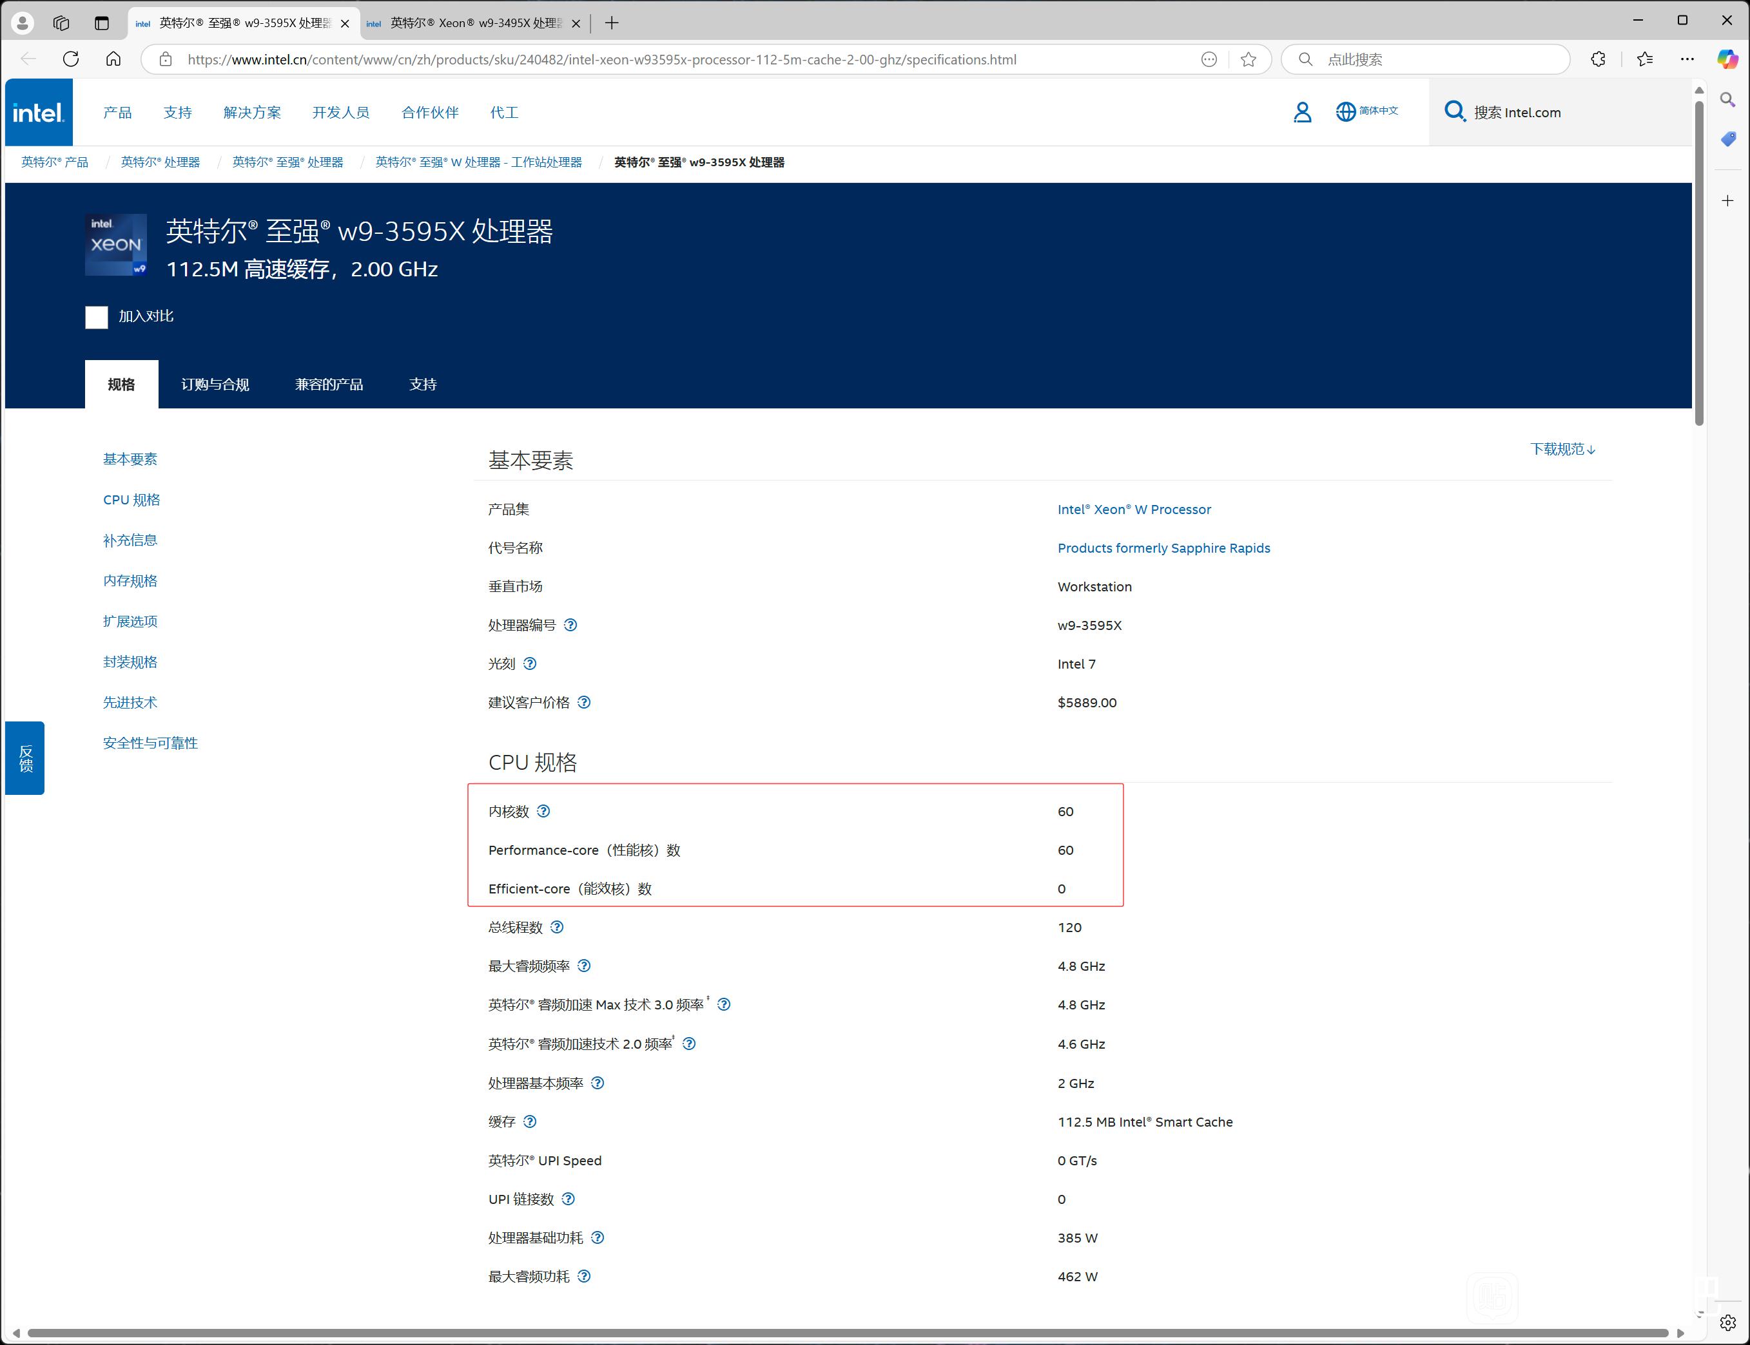
Task: Click the globe language selector icon
Action: [1346, 111]
